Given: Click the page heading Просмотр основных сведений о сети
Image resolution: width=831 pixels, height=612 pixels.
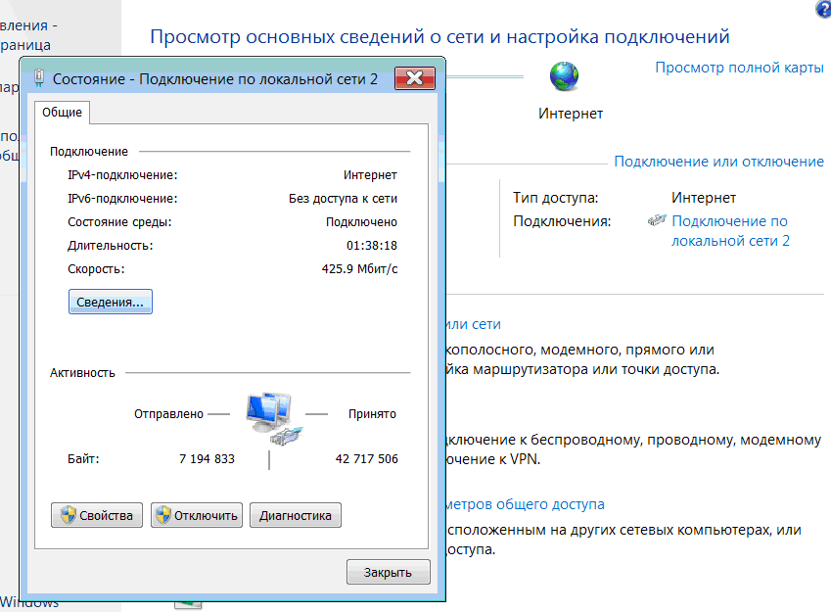Looking at the screenshot, I should (x=439, y=36).
